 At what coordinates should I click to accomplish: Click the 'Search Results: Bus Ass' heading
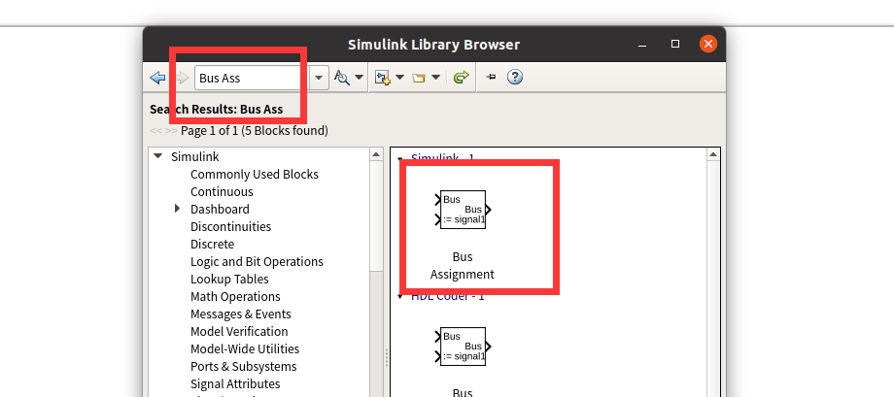point(216,110)
